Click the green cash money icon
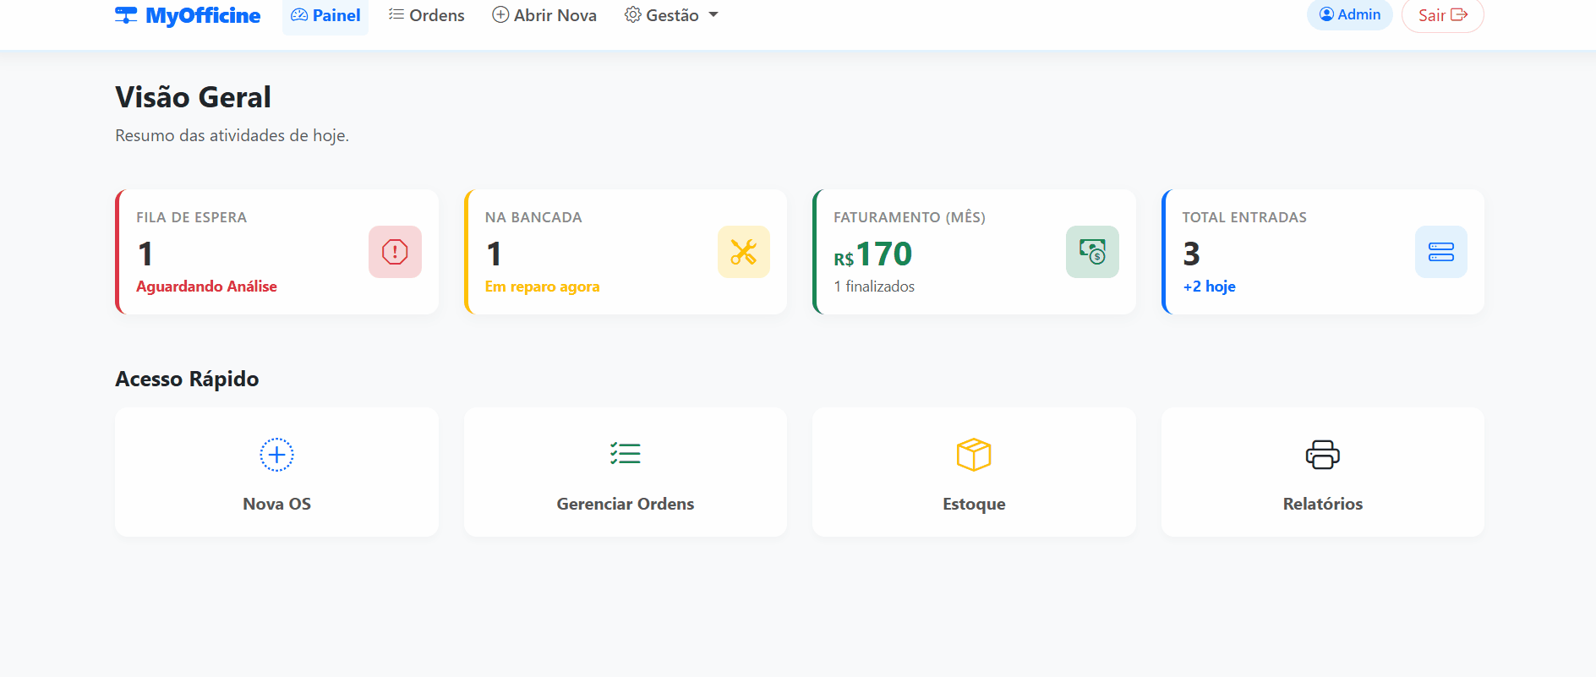 coord(1091,252)
